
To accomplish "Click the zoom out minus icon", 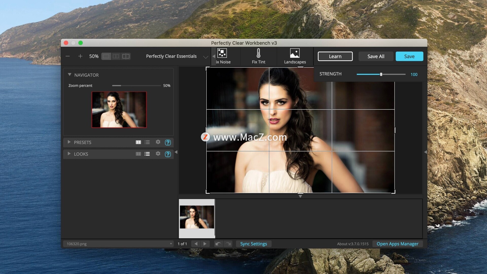I will click(68, 56).
